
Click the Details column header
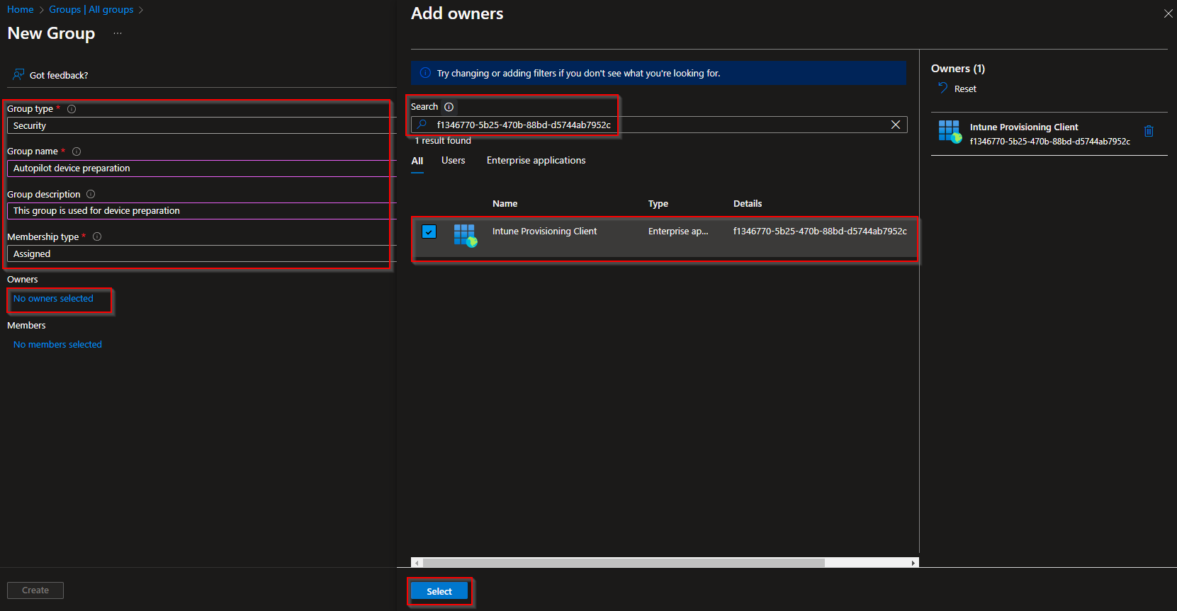[x=748, y=204]
